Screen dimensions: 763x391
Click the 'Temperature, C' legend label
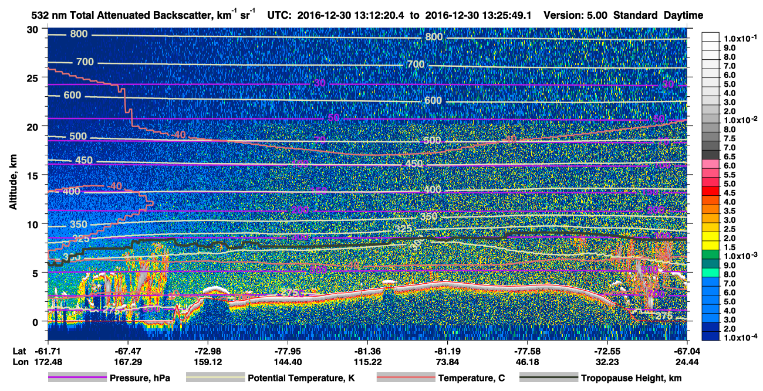coord(471,378)
